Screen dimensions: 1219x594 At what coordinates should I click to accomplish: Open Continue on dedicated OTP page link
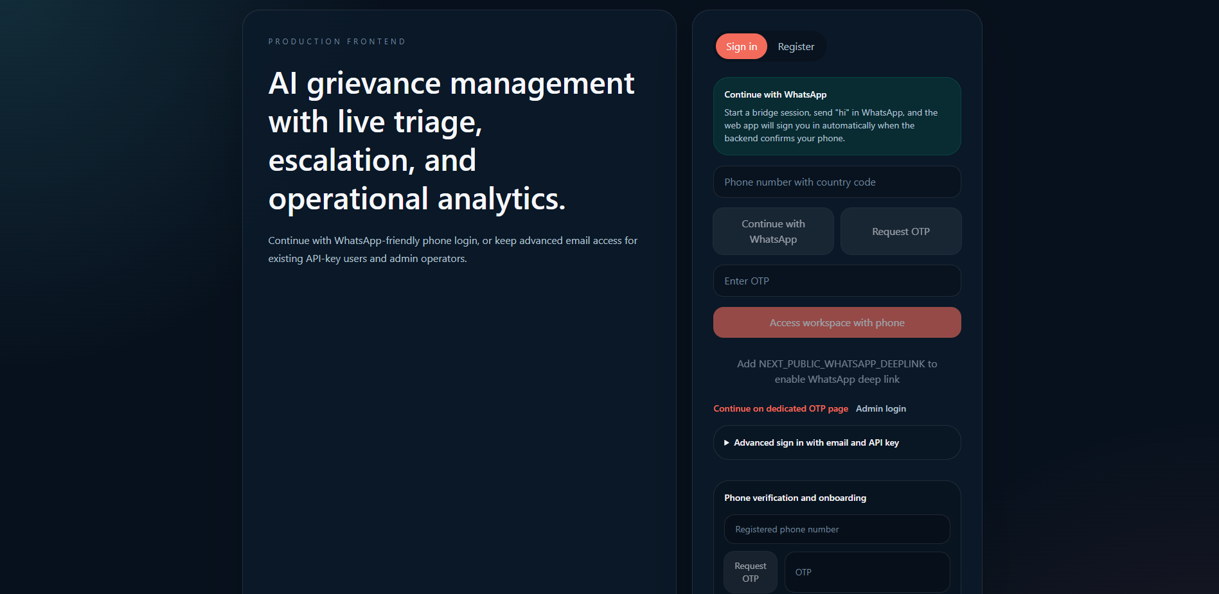pyautogui.click(x=781, y=408)
